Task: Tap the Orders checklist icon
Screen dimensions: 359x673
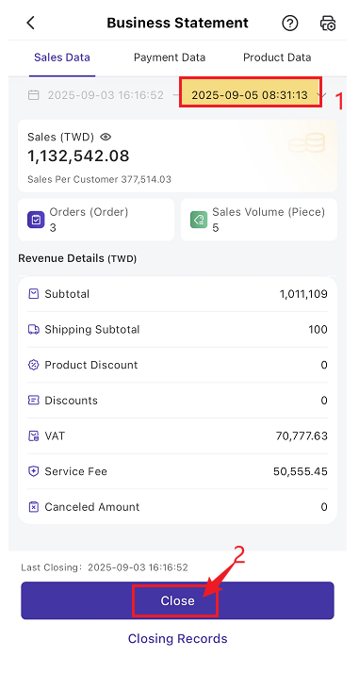Action: pyautogui.click(x=36, y=220)
